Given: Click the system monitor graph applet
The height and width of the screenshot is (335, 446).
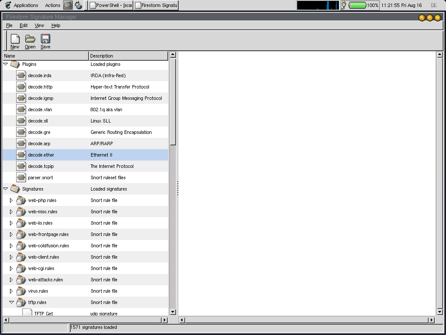Looking at the screenshot, I should coord(318,5).
